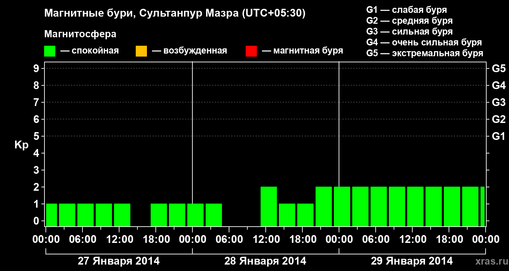This screenshot has height=271, width=509.
Task: Click the "Kp" axis title
Action: 21,145
